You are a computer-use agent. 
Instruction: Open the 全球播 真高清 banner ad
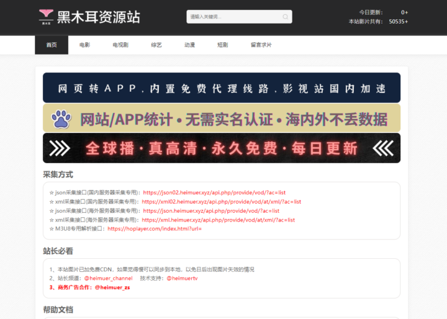(222, 148)
